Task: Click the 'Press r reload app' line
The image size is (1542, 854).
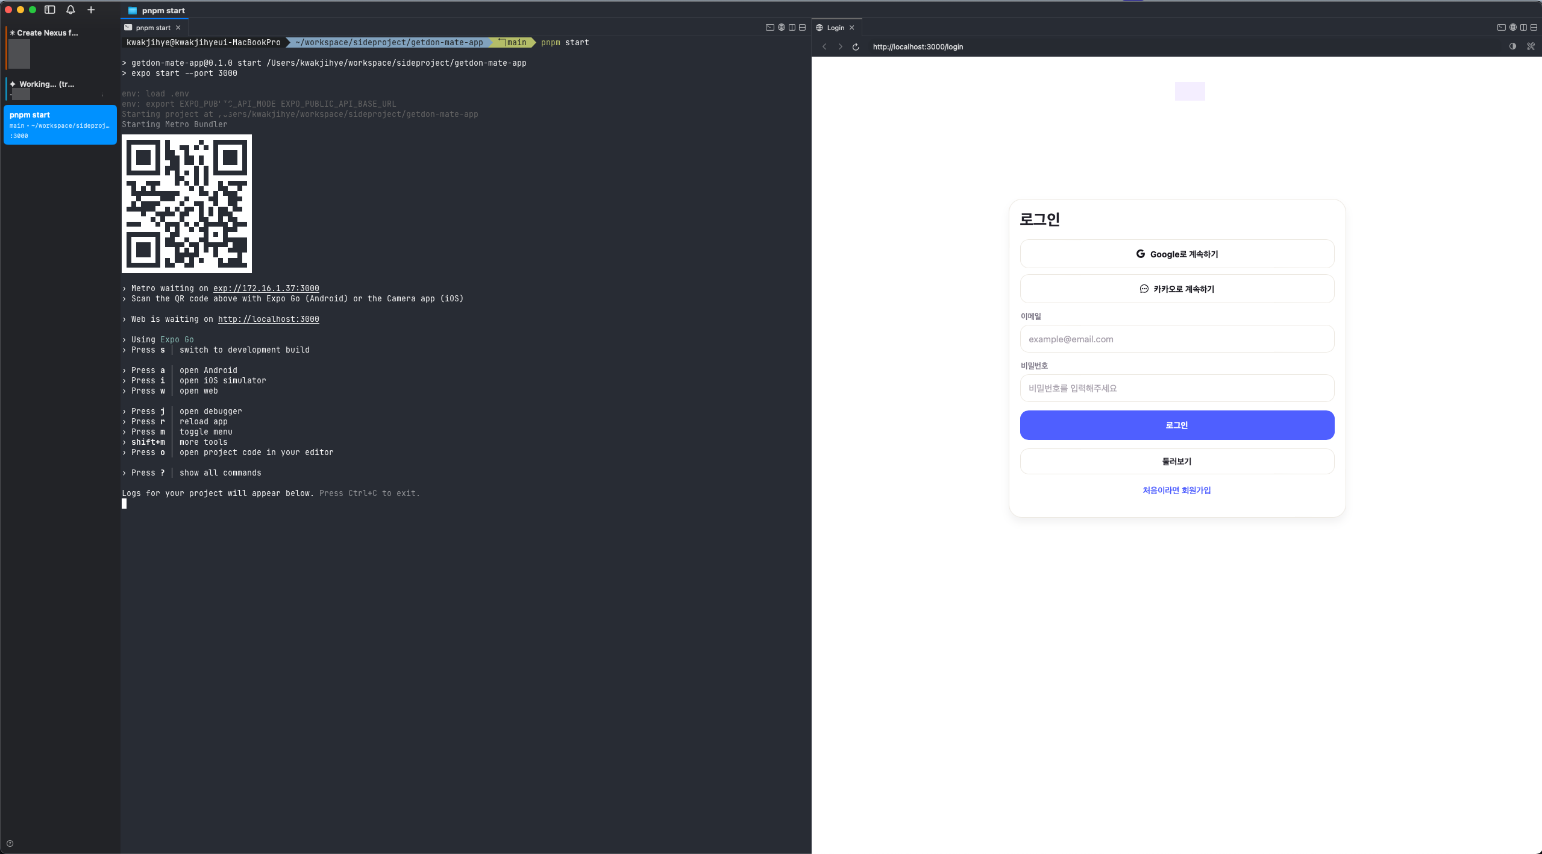Action: point(175,421)
